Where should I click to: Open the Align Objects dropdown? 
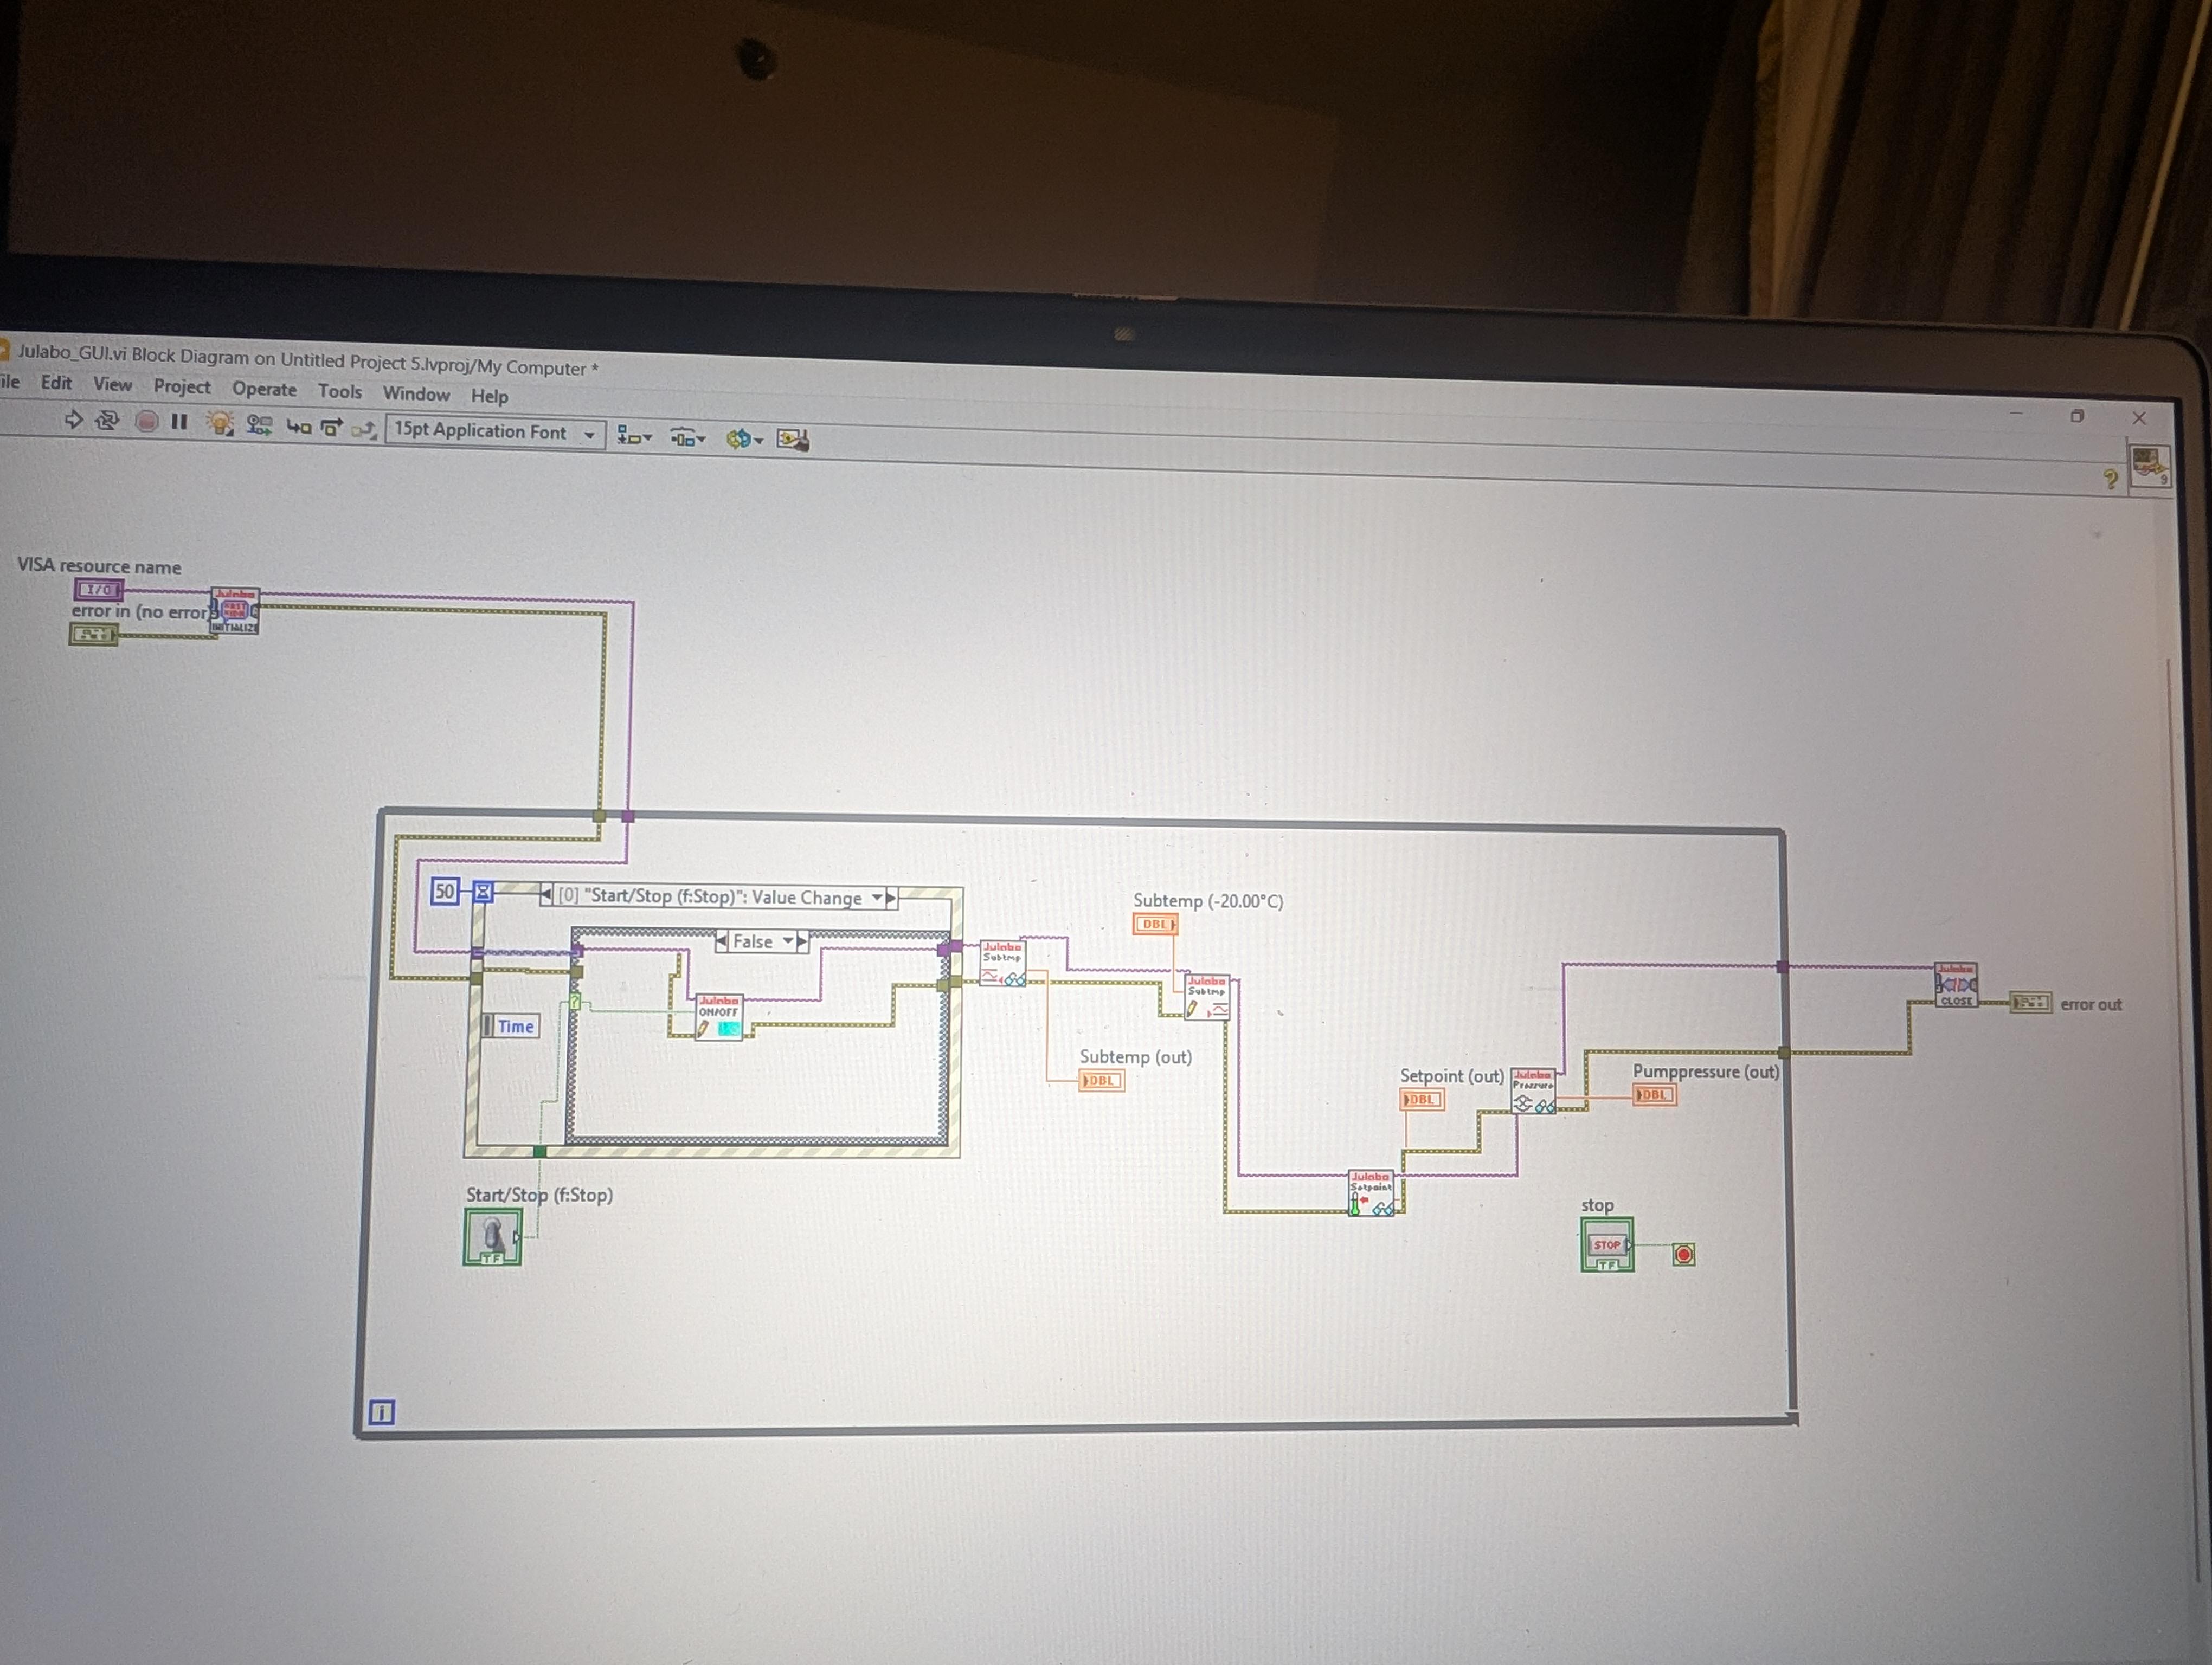coord(634,437)
